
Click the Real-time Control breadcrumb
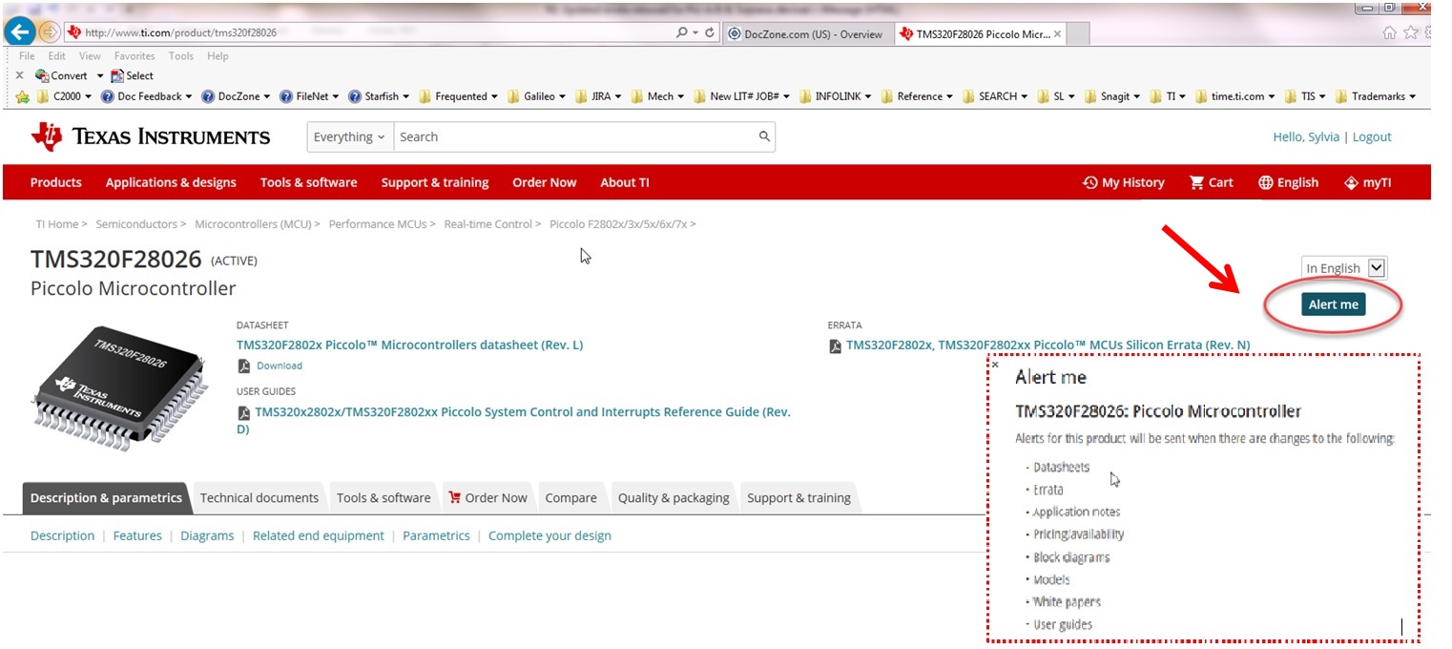(487, 224)
